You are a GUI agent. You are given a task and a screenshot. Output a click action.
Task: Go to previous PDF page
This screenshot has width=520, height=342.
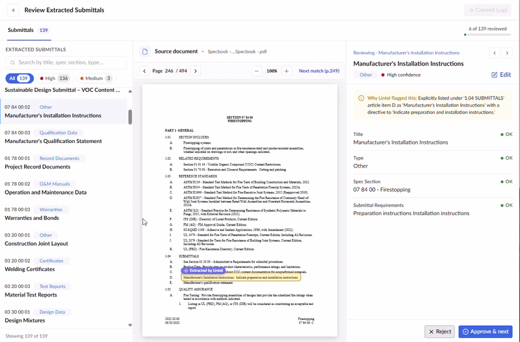click(x=144, y=71)
